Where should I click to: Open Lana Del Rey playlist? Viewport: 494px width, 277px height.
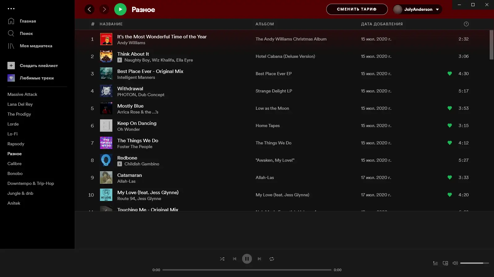pyautogui.click(x=20, y=104)
